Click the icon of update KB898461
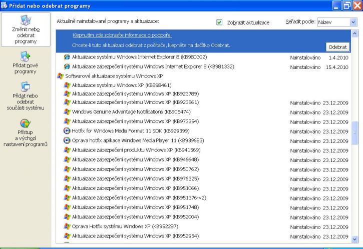 coord(67,85)
